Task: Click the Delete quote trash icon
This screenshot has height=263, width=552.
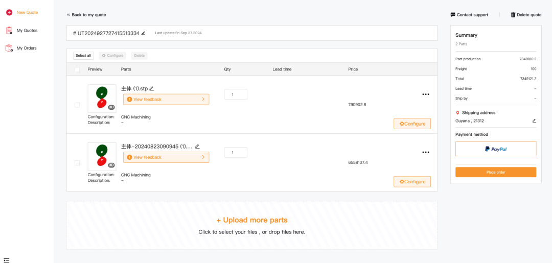Action: click(x=513, y=15)
